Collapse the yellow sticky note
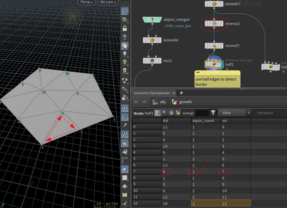Screen dimensions: 287x208 [198, 72]
